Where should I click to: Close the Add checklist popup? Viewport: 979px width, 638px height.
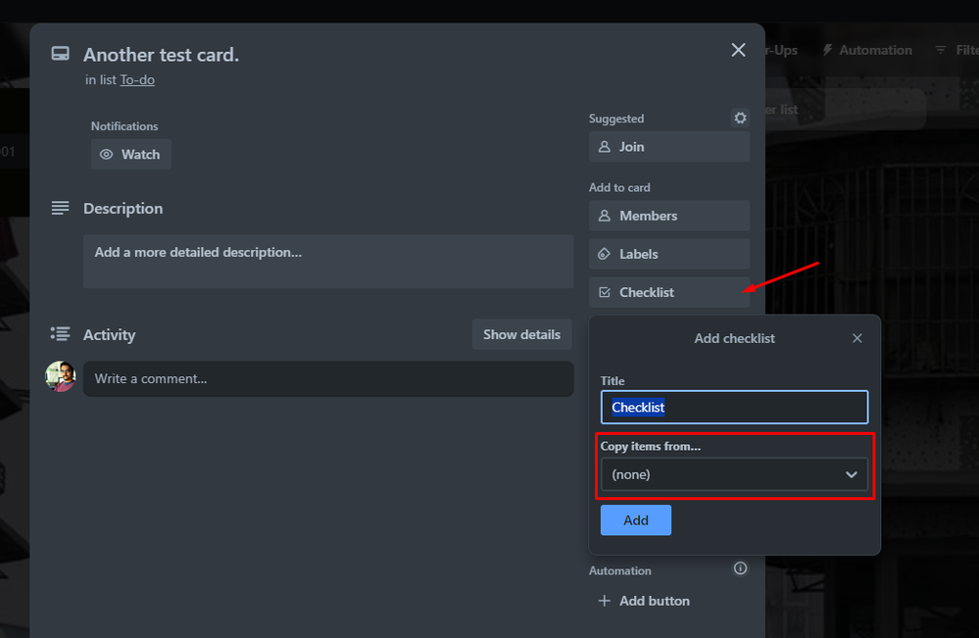pos(857,338)
